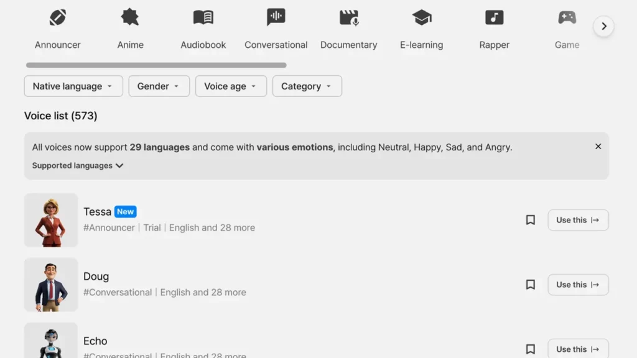The image size is (637, 358).
Task: Open Doug's avatar thumbnail
Action: coord(51,285)
